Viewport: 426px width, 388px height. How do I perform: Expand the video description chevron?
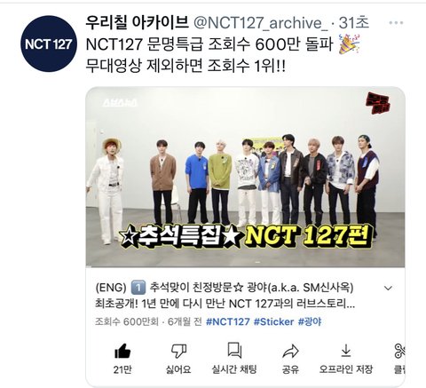pos(388,288)
